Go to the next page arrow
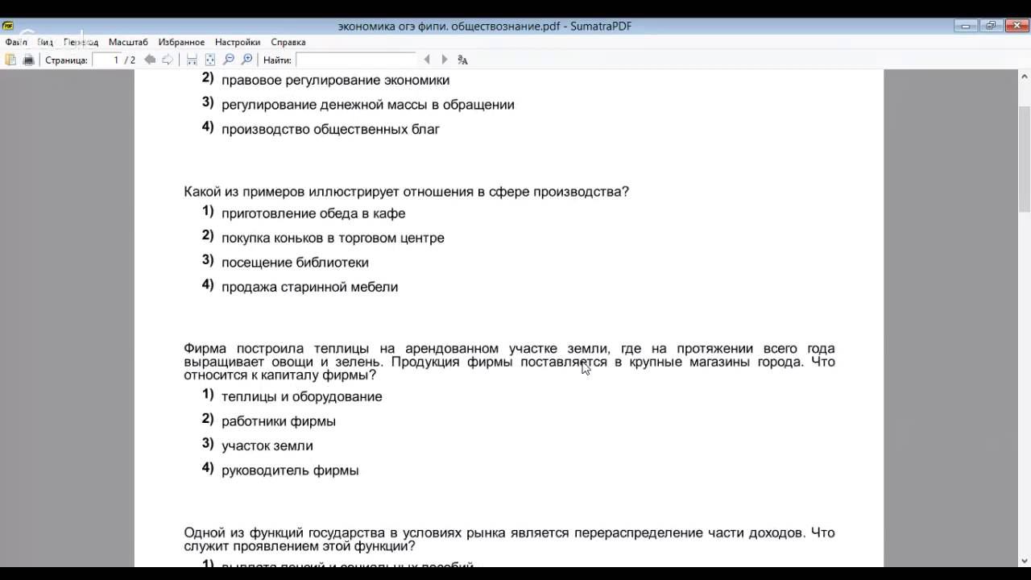Image resolution: width=1031 pixels, height=580 pixels. pyautogui.click(x=168, y=60)
